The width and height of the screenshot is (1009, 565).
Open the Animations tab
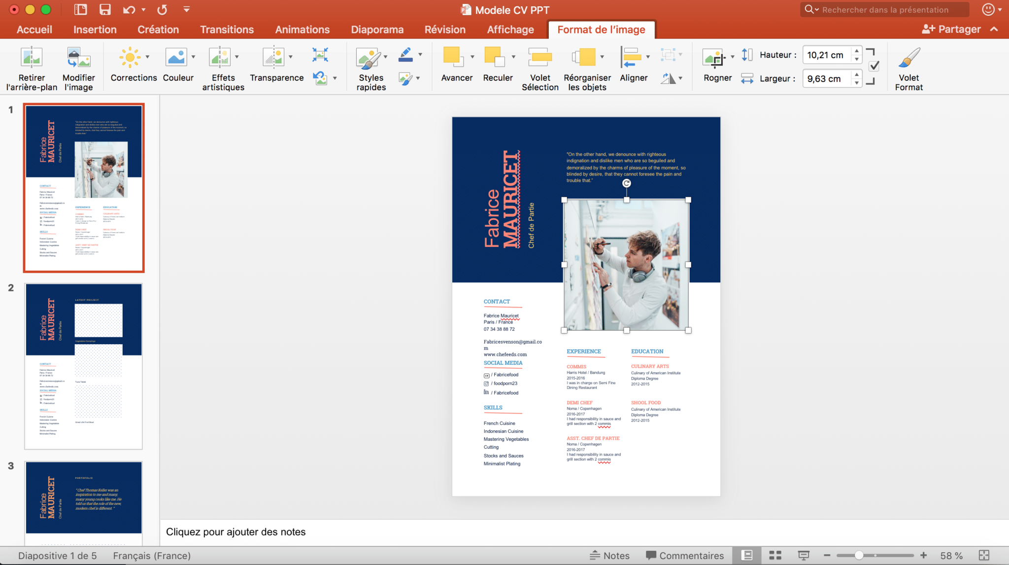point(302,30)
